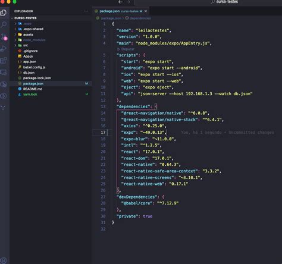
Task: Click the "expo-blur": "~11.0.0" line
Action: coord(149,139)
